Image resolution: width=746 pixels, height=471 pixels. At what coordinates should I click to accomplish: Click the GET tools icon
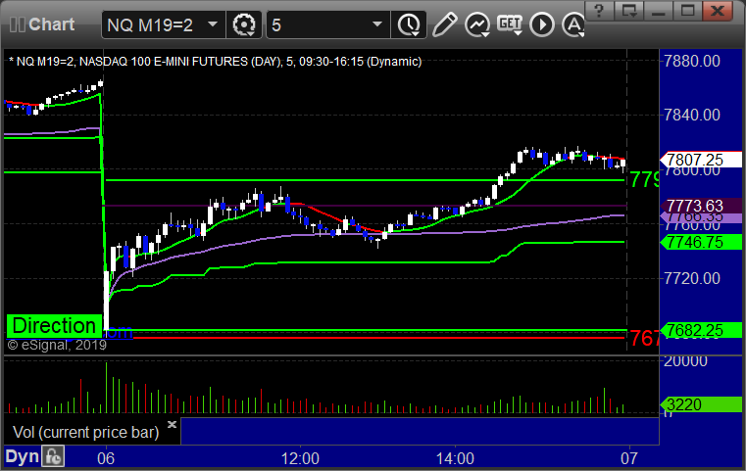tap(510, 24)
